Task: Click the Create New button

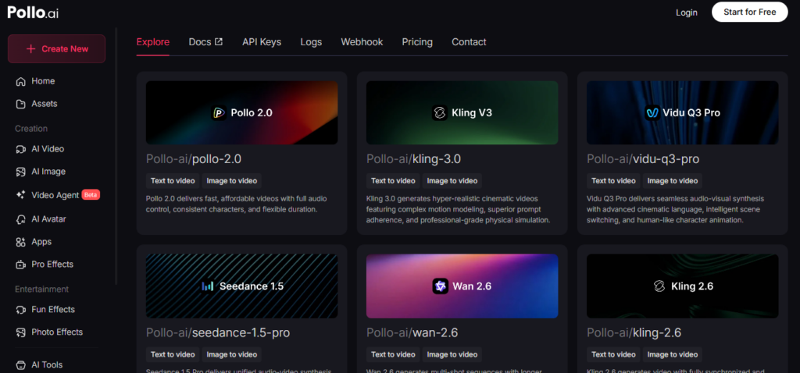Action: pos(56,49)
